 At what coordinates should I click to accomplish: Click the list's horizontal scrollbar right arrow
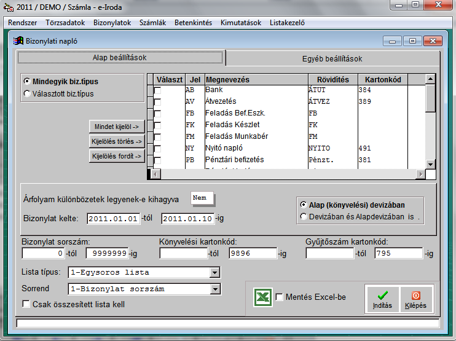(x=420, y=174)
